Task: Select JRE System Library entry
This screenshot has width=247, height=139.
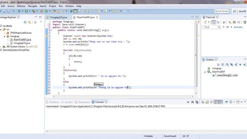Action: point(22,47)
